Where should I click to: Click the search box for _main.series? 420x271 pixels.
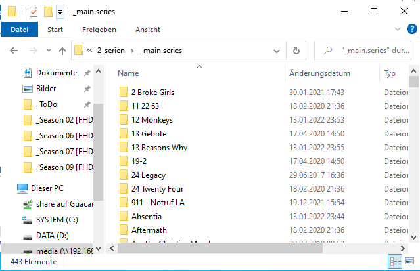[363, 51]
